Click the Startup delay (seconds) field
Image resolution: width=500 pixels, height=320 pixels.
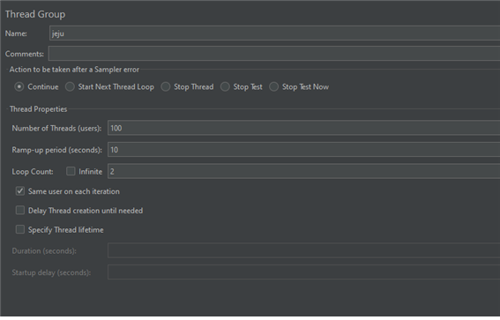click(x=303, y=272)
